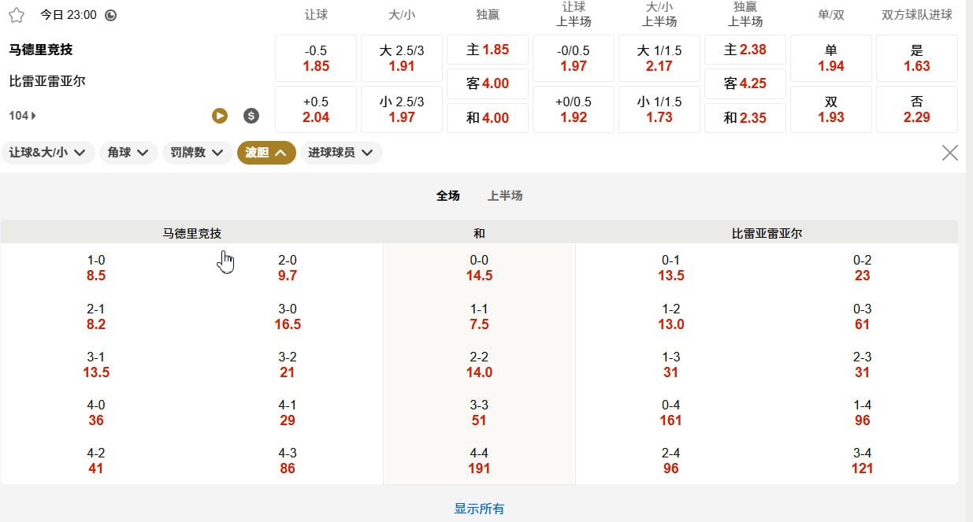The width and height of the screenshot is (973, 522).
Task: Expand the 104 more markets arrow
Action: coord(22,116)
